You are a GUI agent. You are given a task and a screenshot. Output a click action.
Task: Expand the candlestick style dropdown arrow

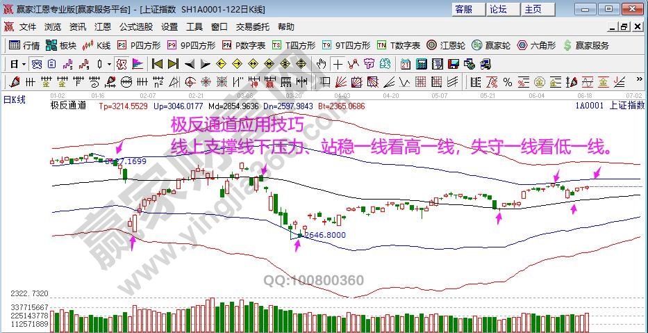coord(109,64)
